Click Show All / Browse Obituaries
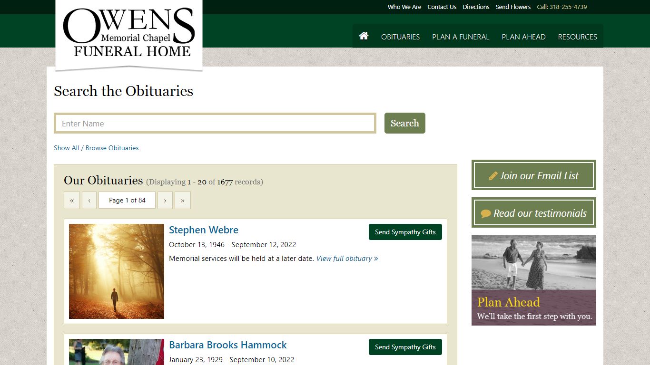650x365 pixels. point(96,148)
